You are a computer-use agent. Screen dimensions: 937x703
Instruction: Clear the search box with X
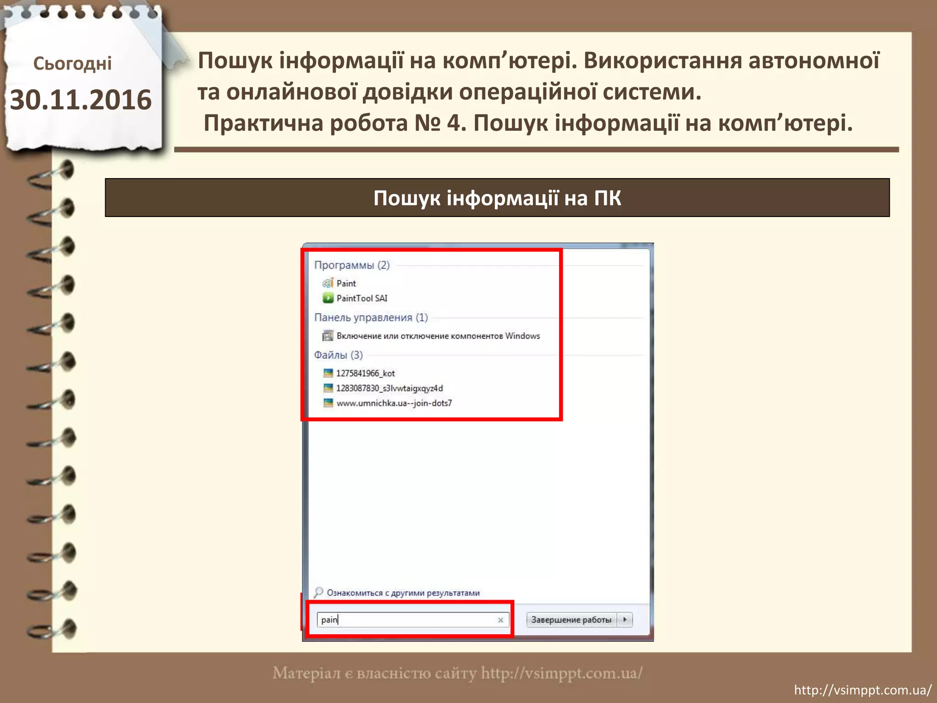(x=501, y=620)
